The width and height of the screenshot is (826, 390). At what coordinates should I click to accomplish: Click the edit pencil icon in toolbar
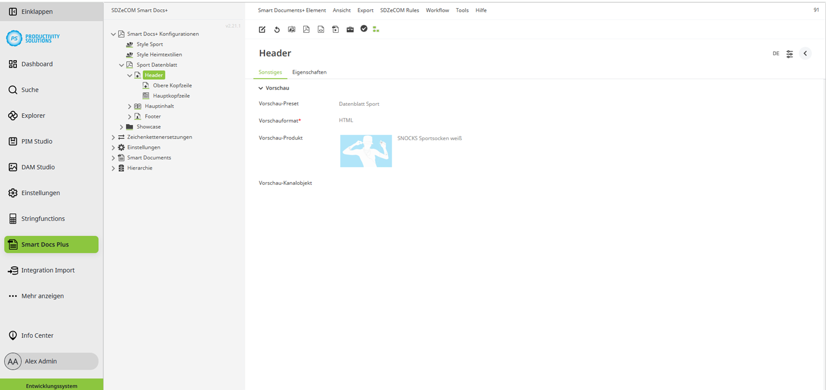pos(262,29)
